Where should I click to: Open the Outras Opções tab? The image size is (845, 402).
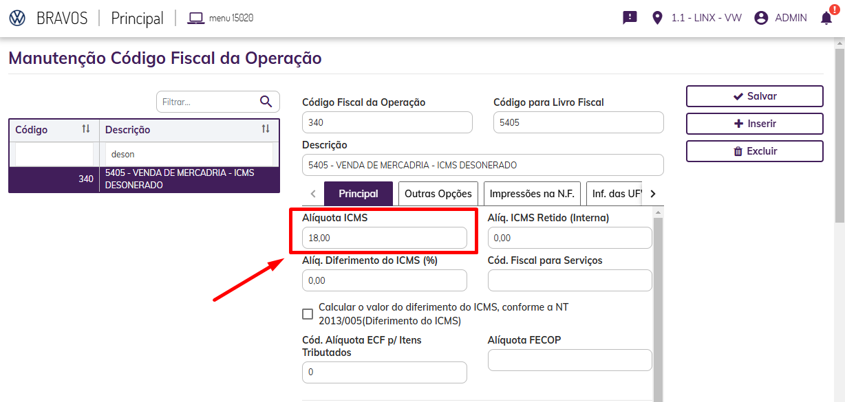coord(438,194)
